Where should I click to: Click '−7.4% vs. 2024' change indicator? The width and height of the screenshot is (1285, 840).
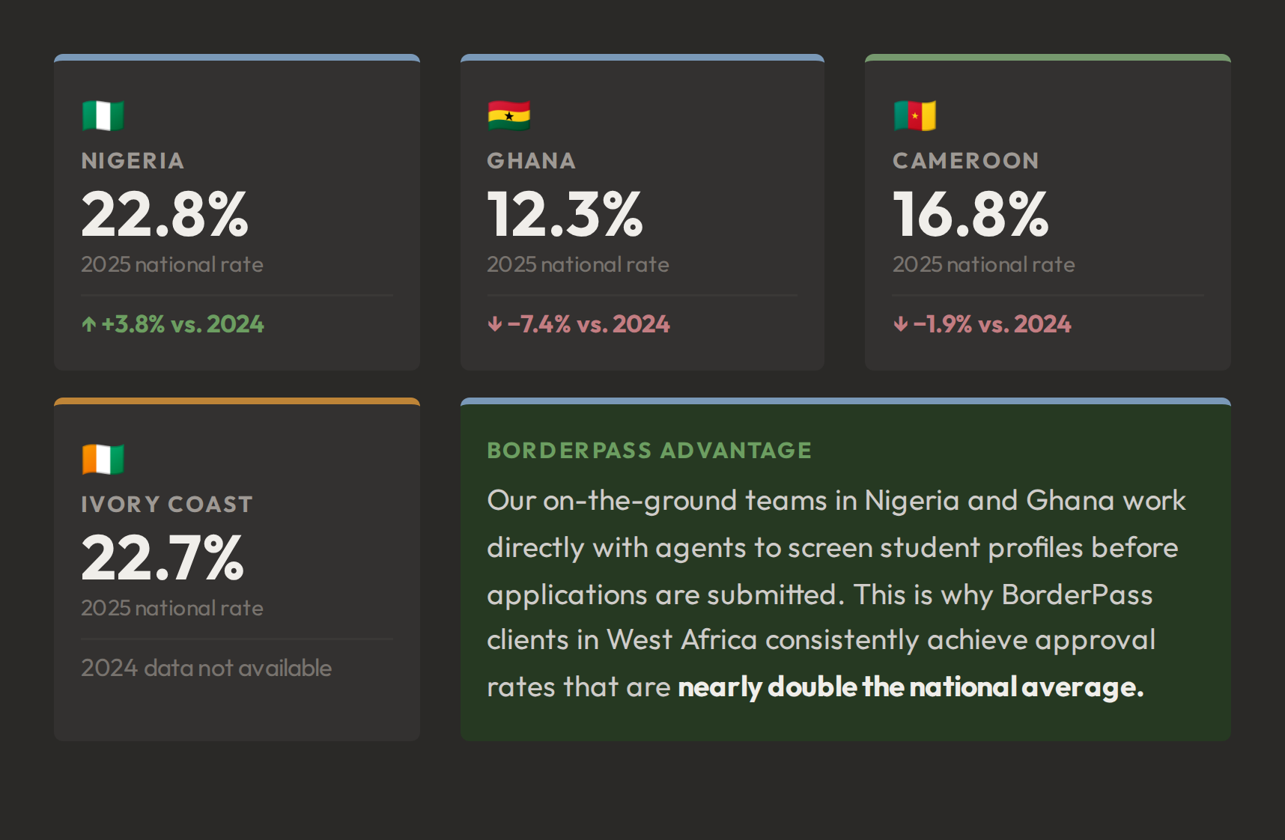[589, 324]
